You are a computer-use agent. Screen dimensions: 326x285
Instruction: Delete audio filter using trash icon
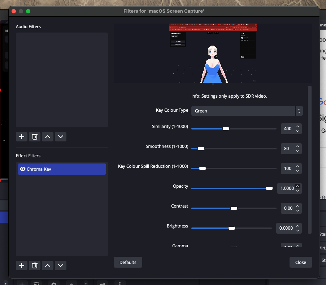(35, 137)
